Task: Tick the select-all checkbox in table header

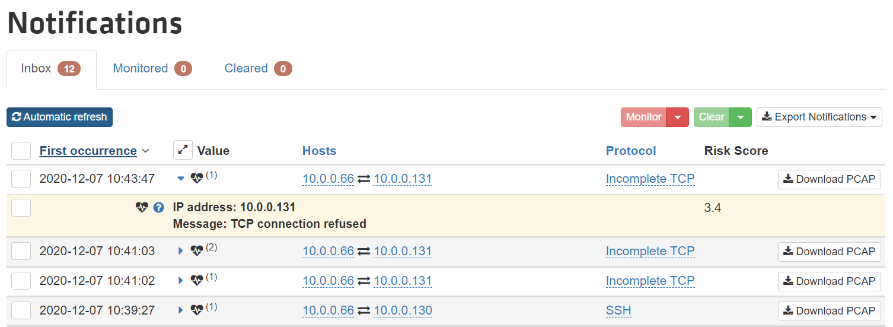Action: tap(21, 151)
